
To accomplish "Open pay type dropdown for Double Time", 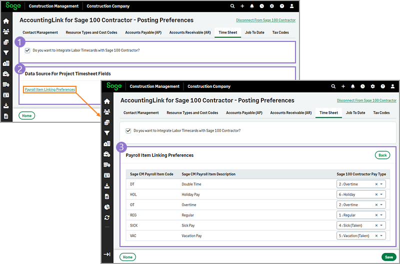I will tap(381, 184).
